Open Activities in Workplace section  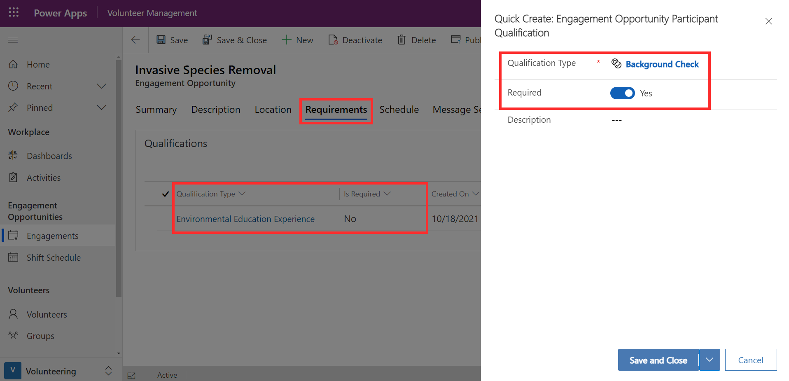tap(44, 178)
